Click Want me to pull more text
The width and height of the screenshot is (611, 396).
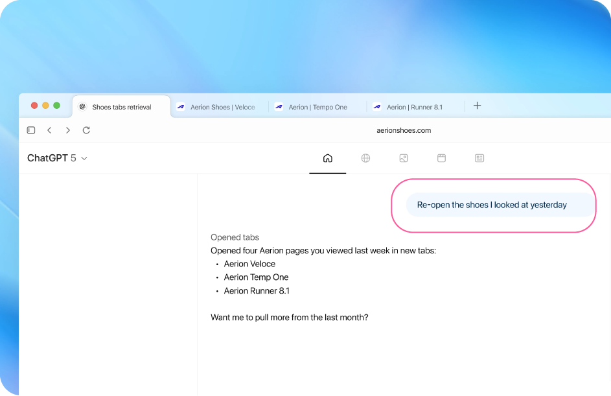pyautogui.click(x=289, y=318)
